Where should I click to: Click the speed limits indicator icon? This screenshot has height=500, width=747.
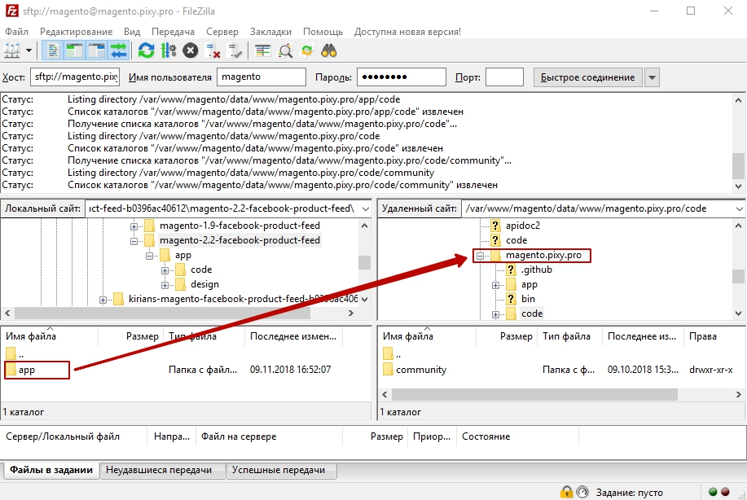[x=582, y=492]
